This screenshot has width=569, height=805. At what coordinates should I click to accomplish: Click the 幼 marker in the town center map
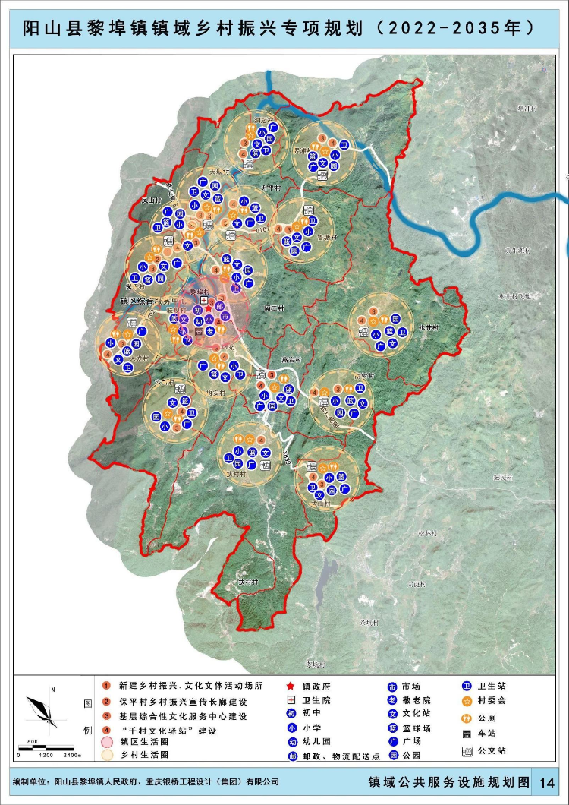point(197,321)
